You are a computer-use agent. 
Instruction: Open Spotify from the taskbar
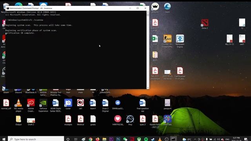(x=146, y=139)
